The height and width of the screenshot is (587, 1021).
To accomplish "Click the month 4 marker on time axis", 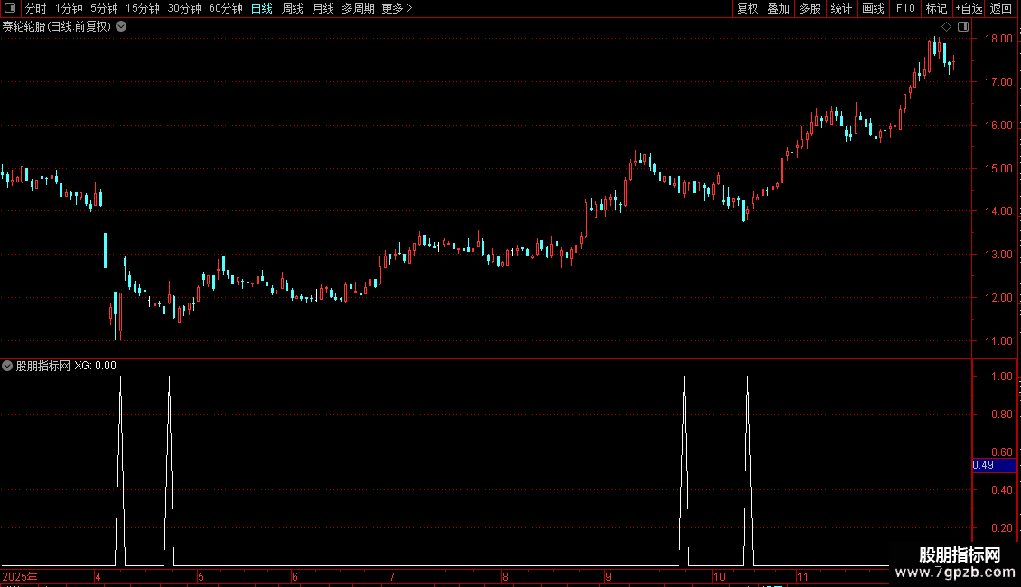I will (98, 576).
